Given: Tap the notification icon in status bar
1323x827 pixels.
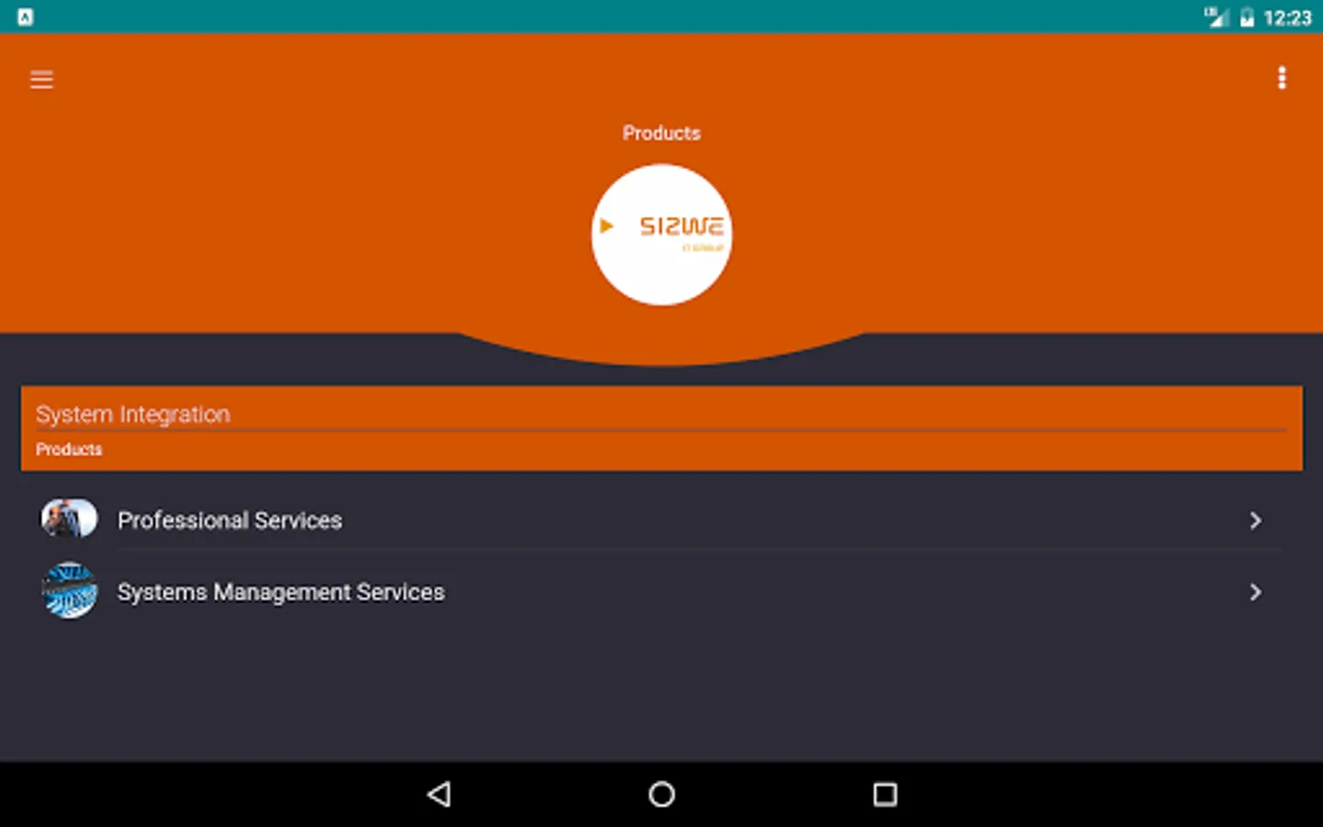Looking at the screenshot, I should [25, 17].
